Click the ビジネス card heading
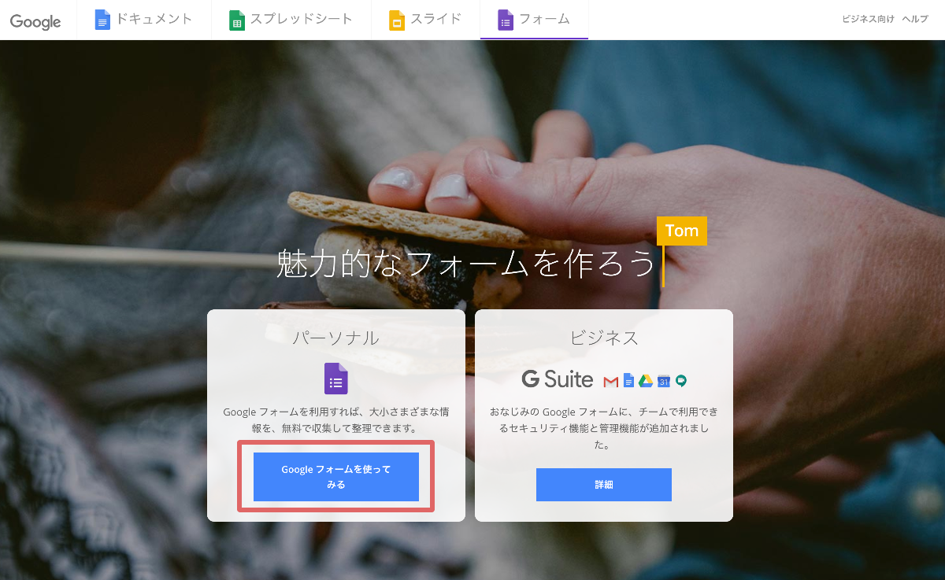This screenshot has width=945, height=580. tap(604, 338)
